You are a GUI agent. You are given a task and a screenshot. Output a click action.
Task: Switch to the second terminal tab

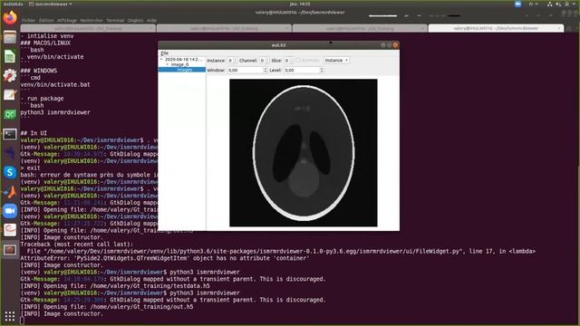pos(224,28)
